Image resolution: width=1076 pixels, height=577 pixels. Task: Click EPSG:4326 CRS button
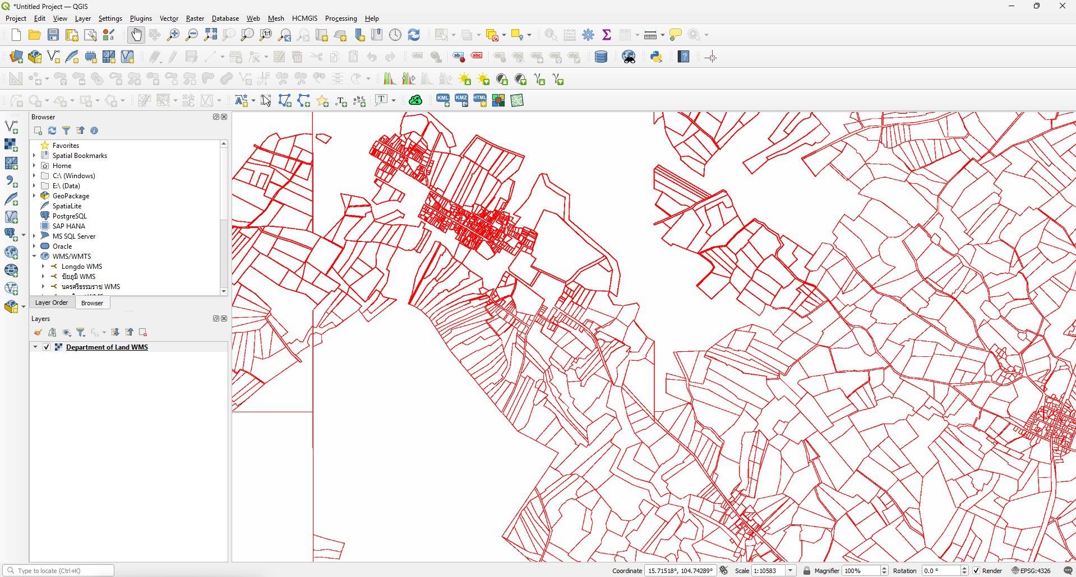pos(1031,570)
